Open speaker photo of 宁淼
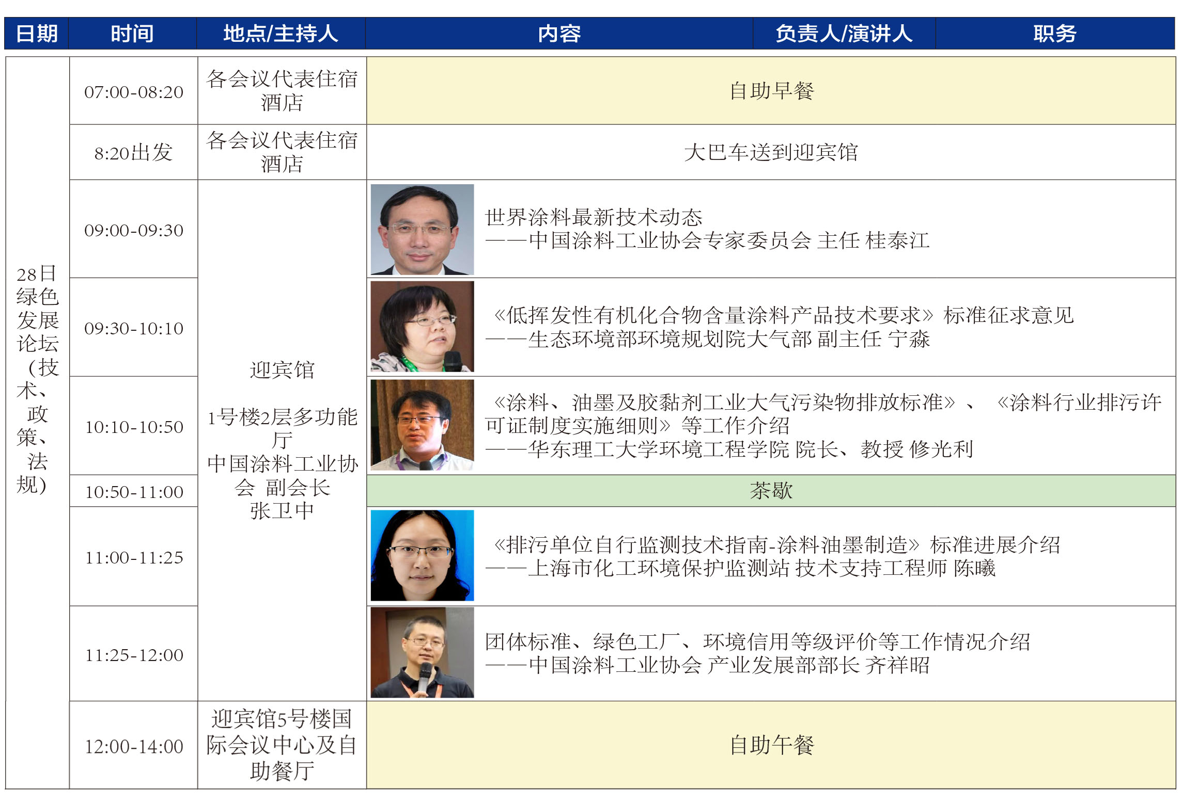Screen dimensions: 1182x805 [422, 327]
